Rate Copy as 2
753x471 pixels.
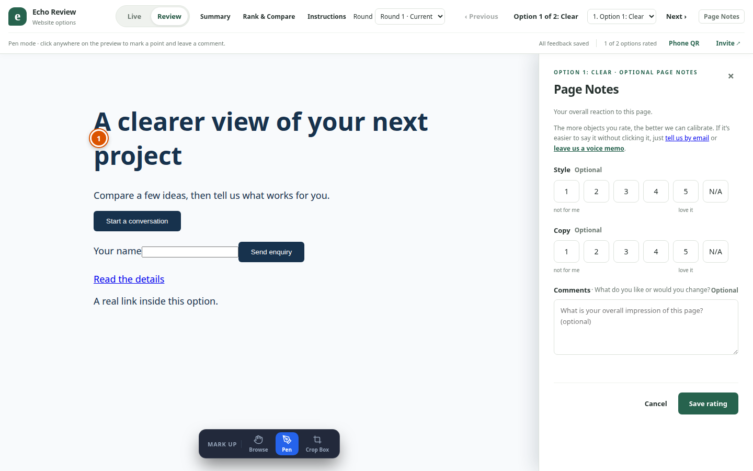[596, 252]
